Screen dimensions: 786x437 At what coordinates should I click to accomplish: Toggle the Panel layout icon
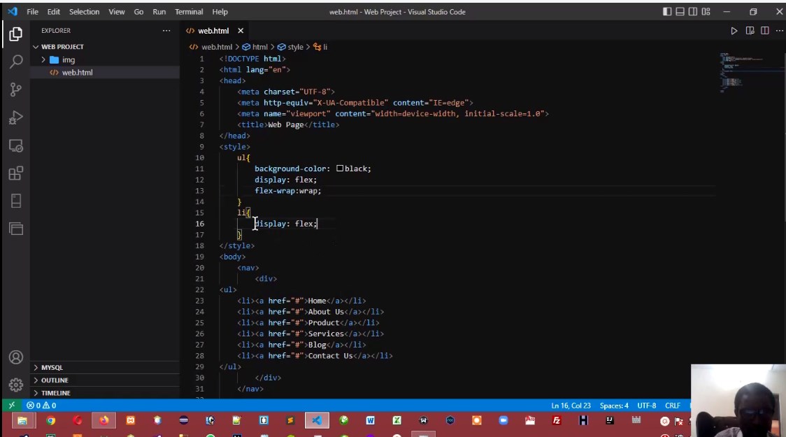pos(680,11)
